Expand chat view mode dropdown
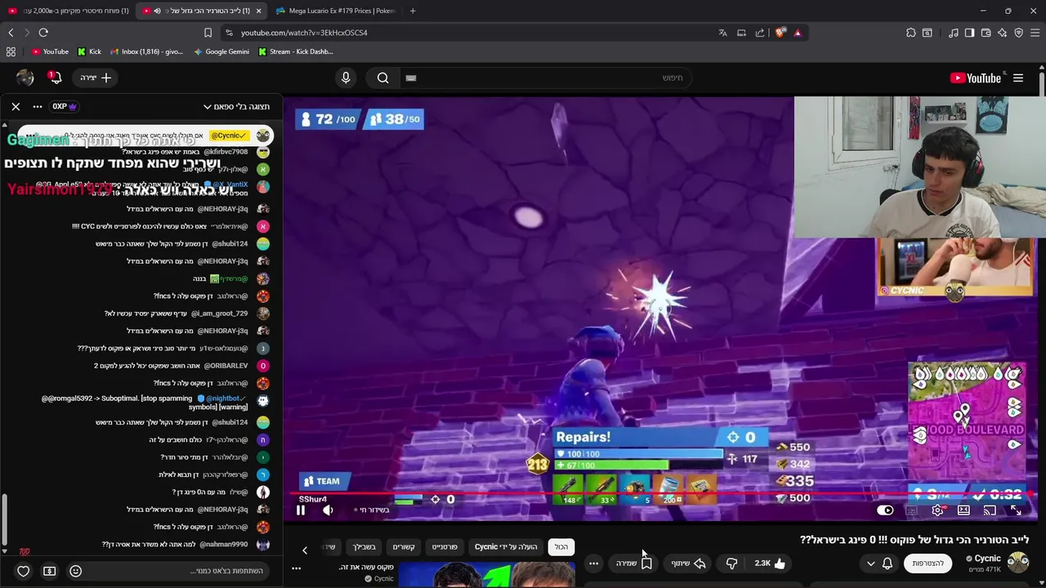The height and width of the screenshot is (588, 1046). pyautogui.click(x=236, y=107)
